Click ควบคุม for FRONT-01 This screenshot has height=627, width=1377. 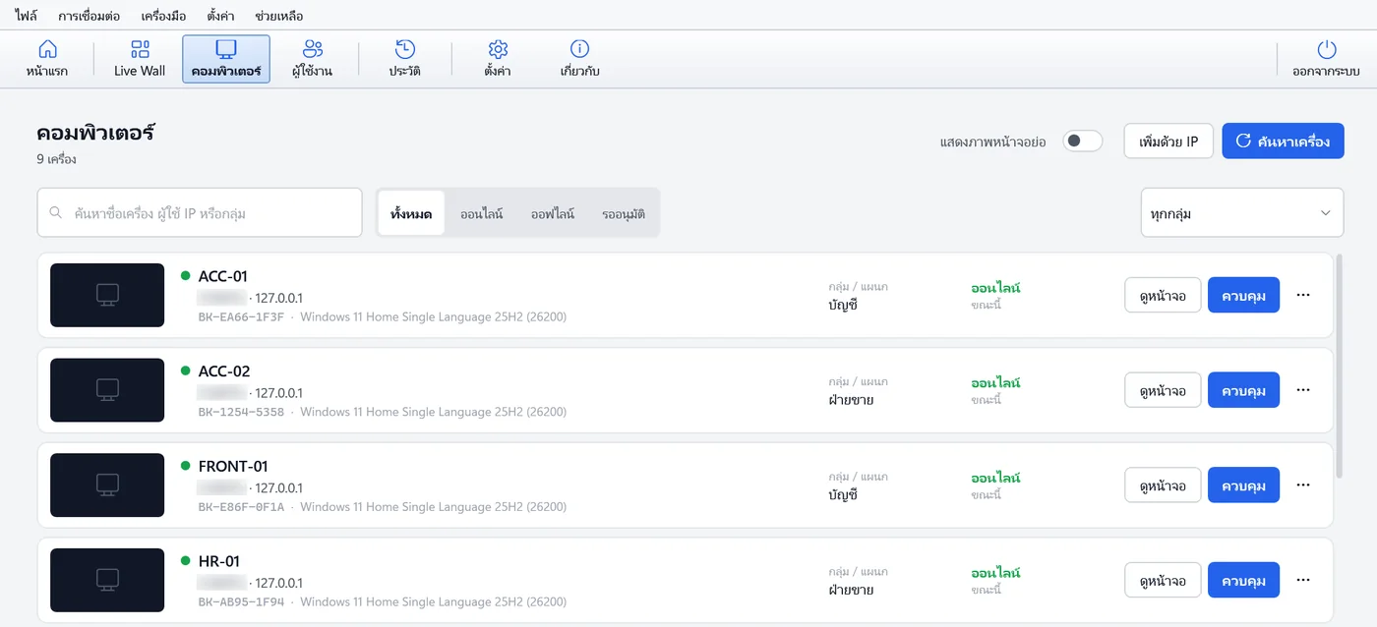pos(1243,485)
